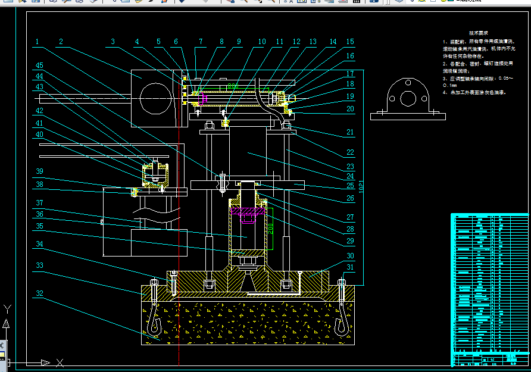Select part number label 15
This screenshot has width=531, height=372.
[349, 42]
